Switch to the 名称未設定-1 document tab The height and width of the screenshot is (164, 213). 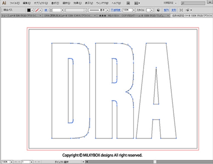[192, 16]
